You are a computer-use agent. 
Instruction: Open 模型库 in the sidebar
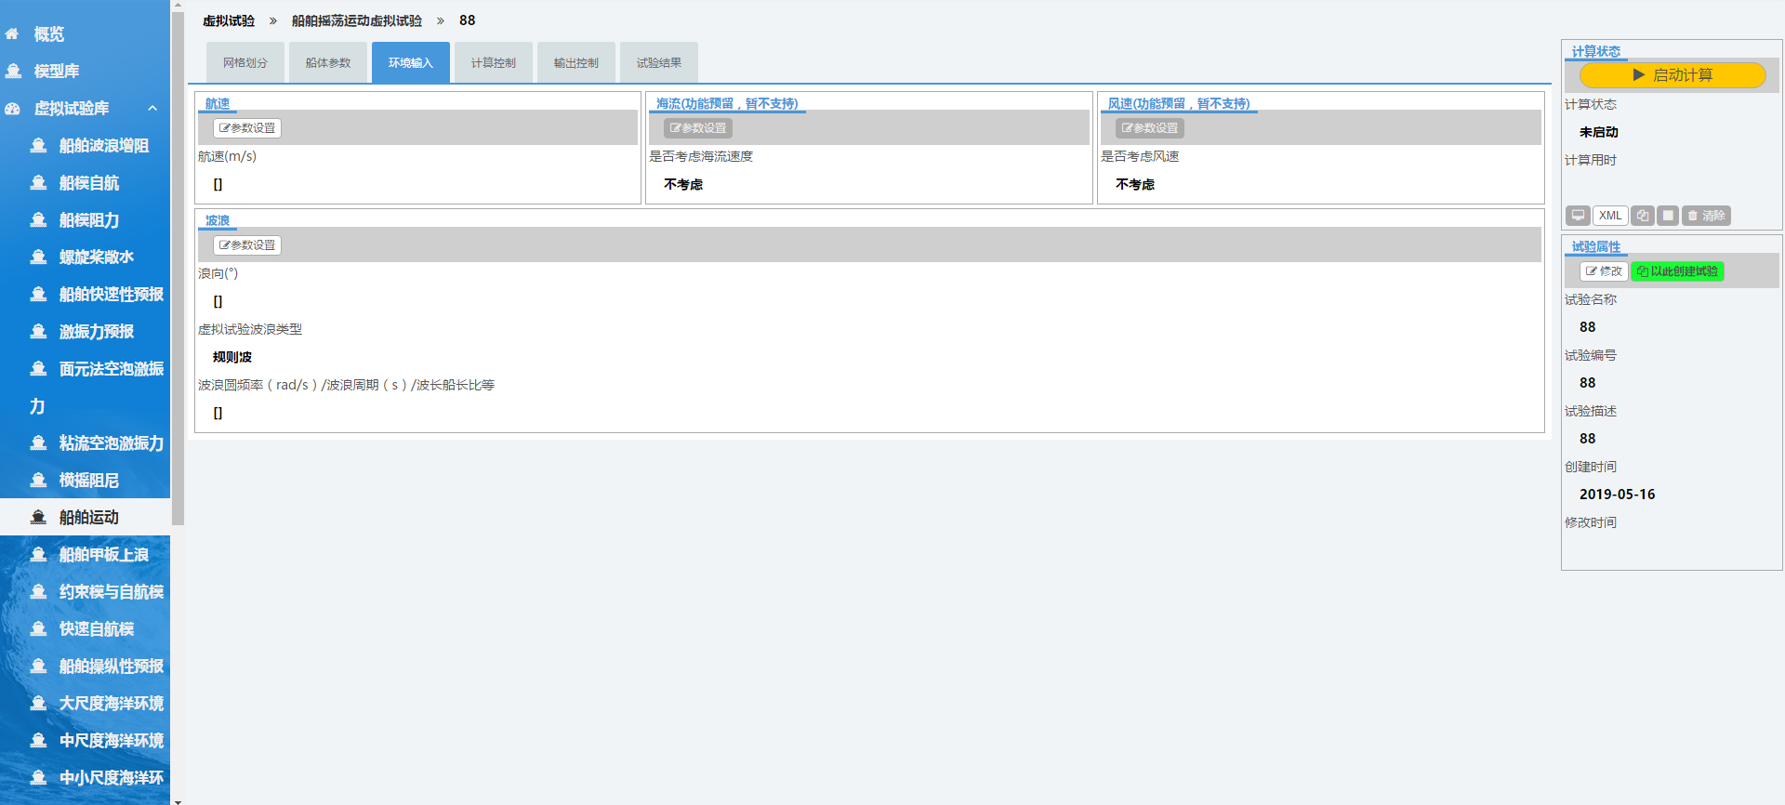[56, 72]
